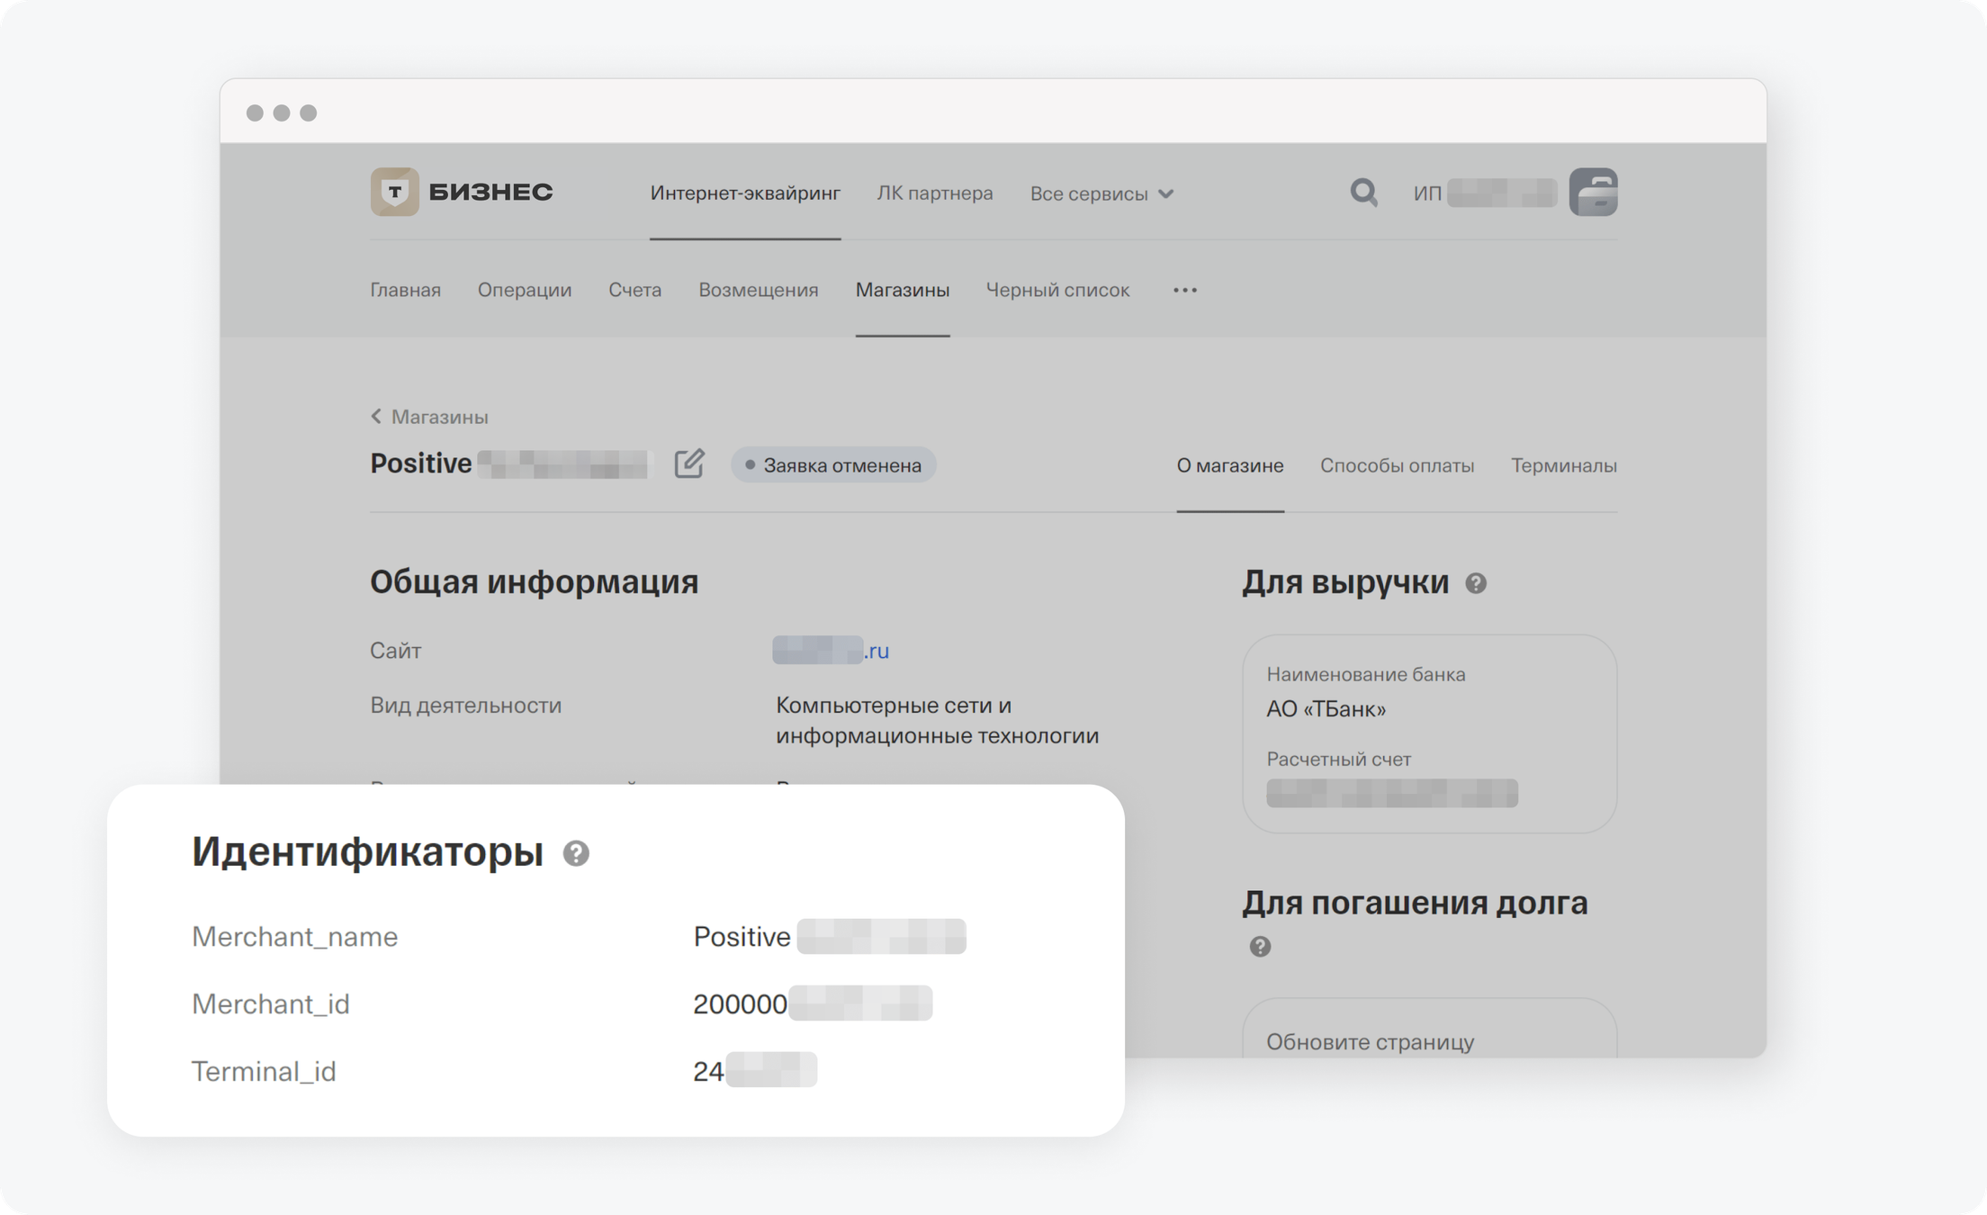
Task: Click the help icon beside Идентификаторы
Action: tap(576, 852)
